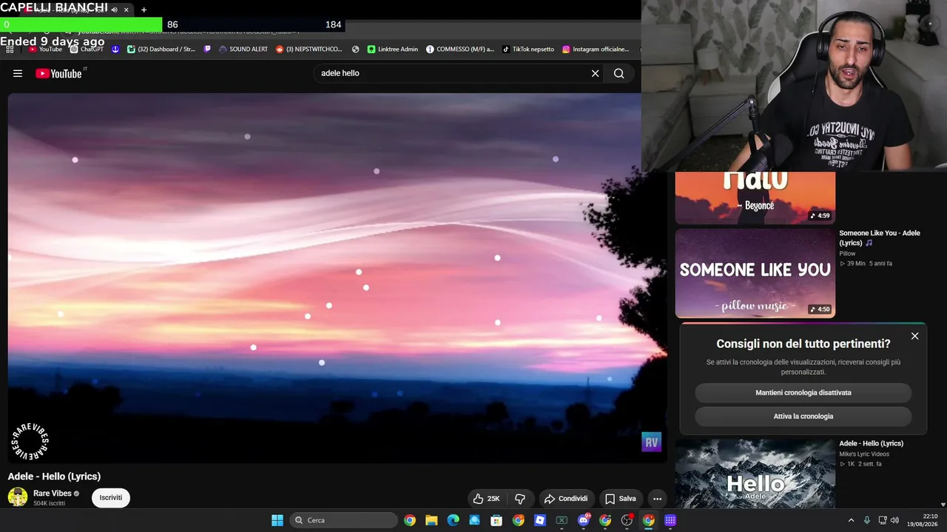Open the YouTube bookmark
The image size is (947, 532).
[x=45, y=49]
